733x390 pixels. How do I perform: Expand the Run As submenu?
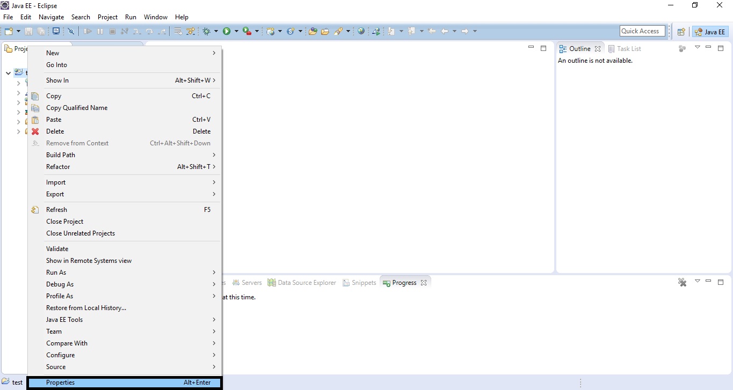[x=125, y=273]
